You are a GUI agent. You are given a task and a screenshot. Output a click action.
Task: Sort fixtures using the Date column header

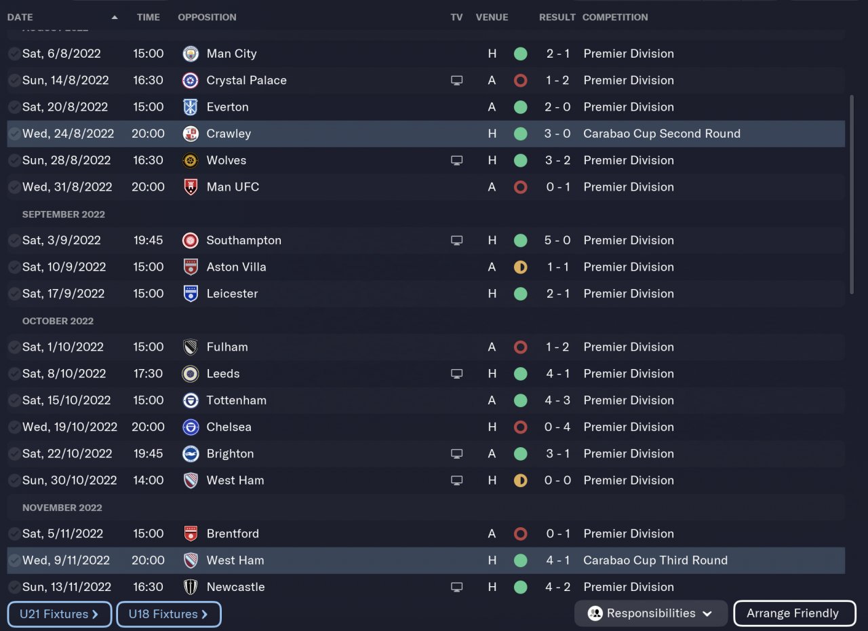coord(20,17)
